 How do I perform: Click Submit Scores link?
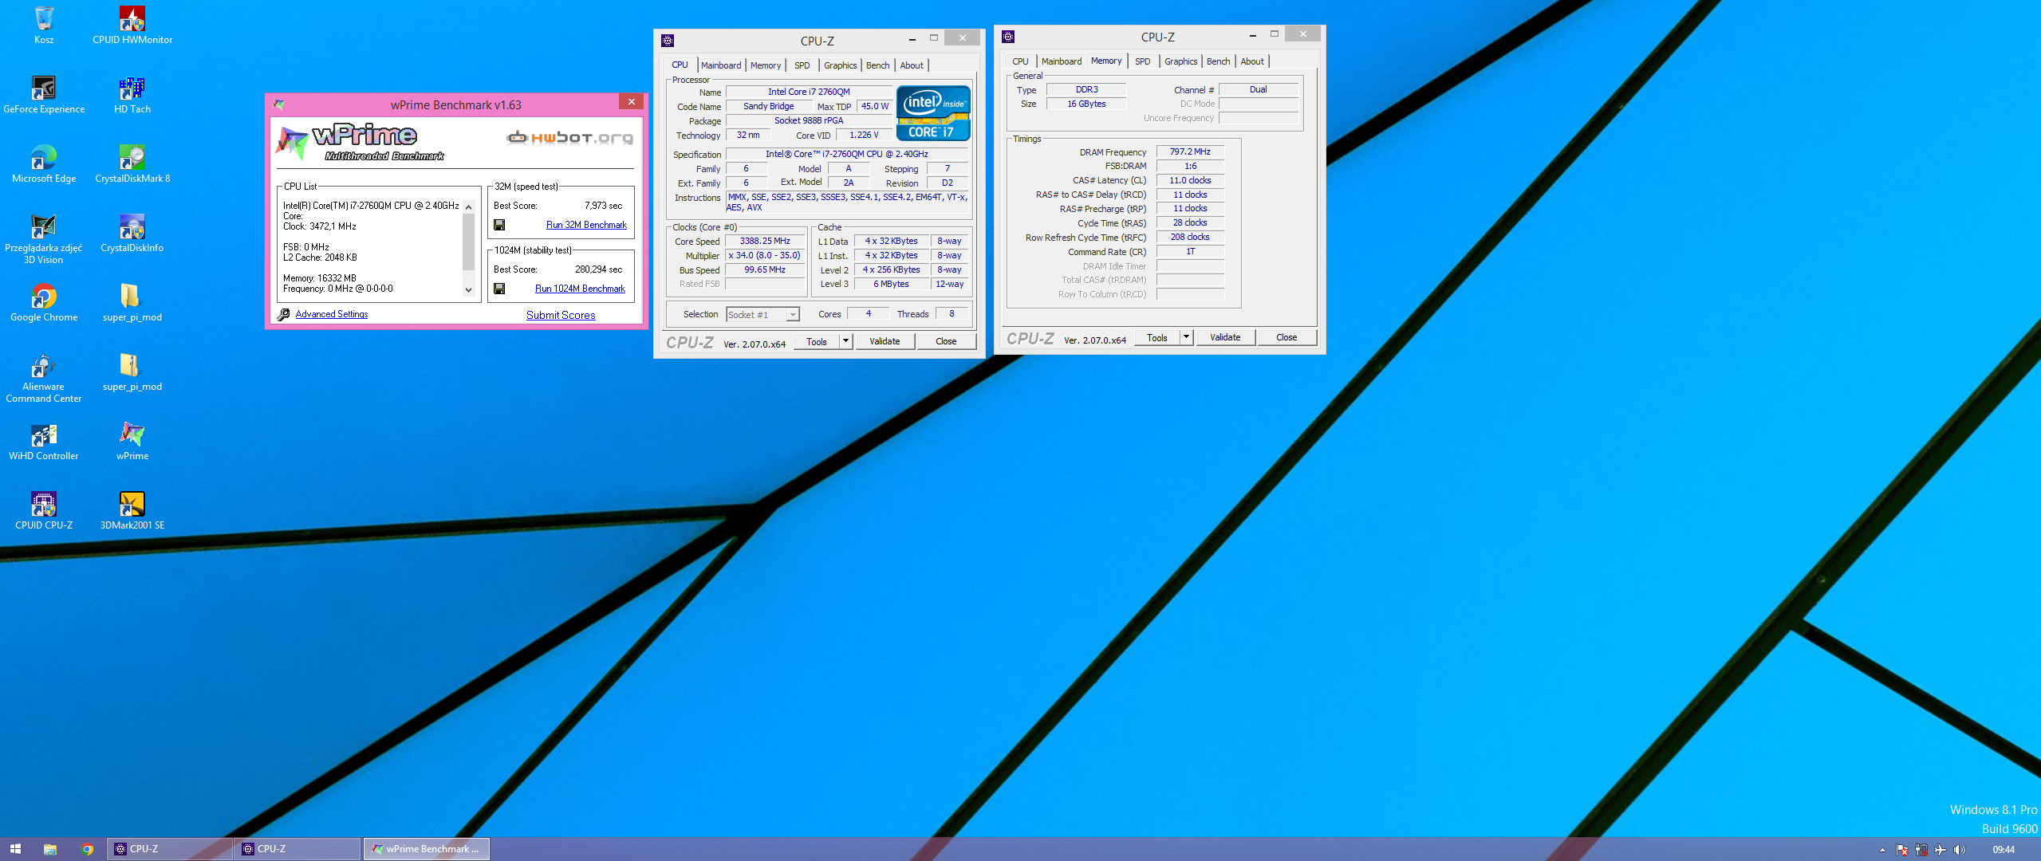[561, 315]
